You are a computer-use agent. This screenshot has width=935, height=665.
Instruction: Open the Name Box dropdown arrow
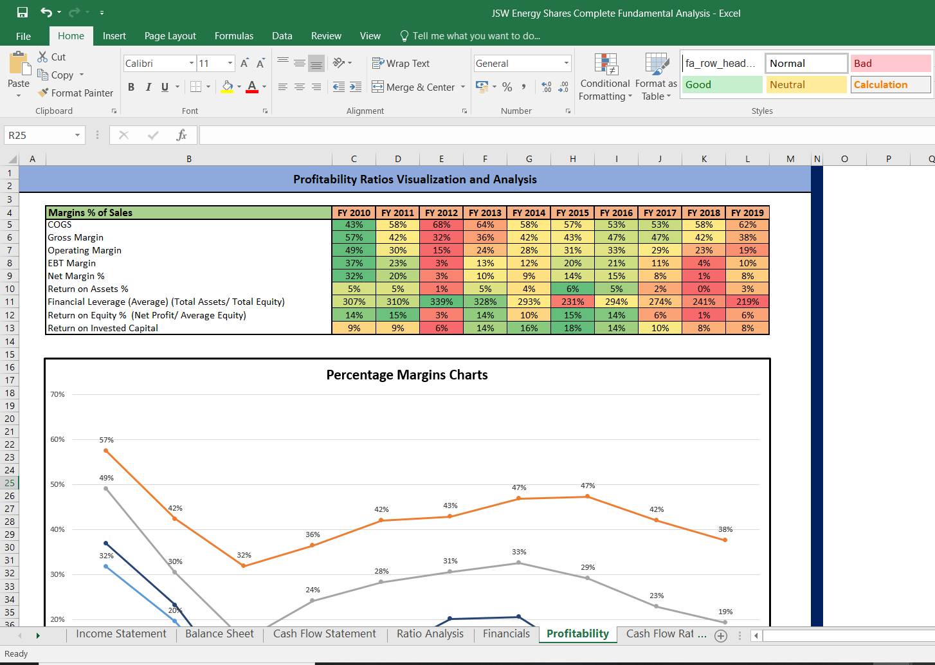click(77, 135)
